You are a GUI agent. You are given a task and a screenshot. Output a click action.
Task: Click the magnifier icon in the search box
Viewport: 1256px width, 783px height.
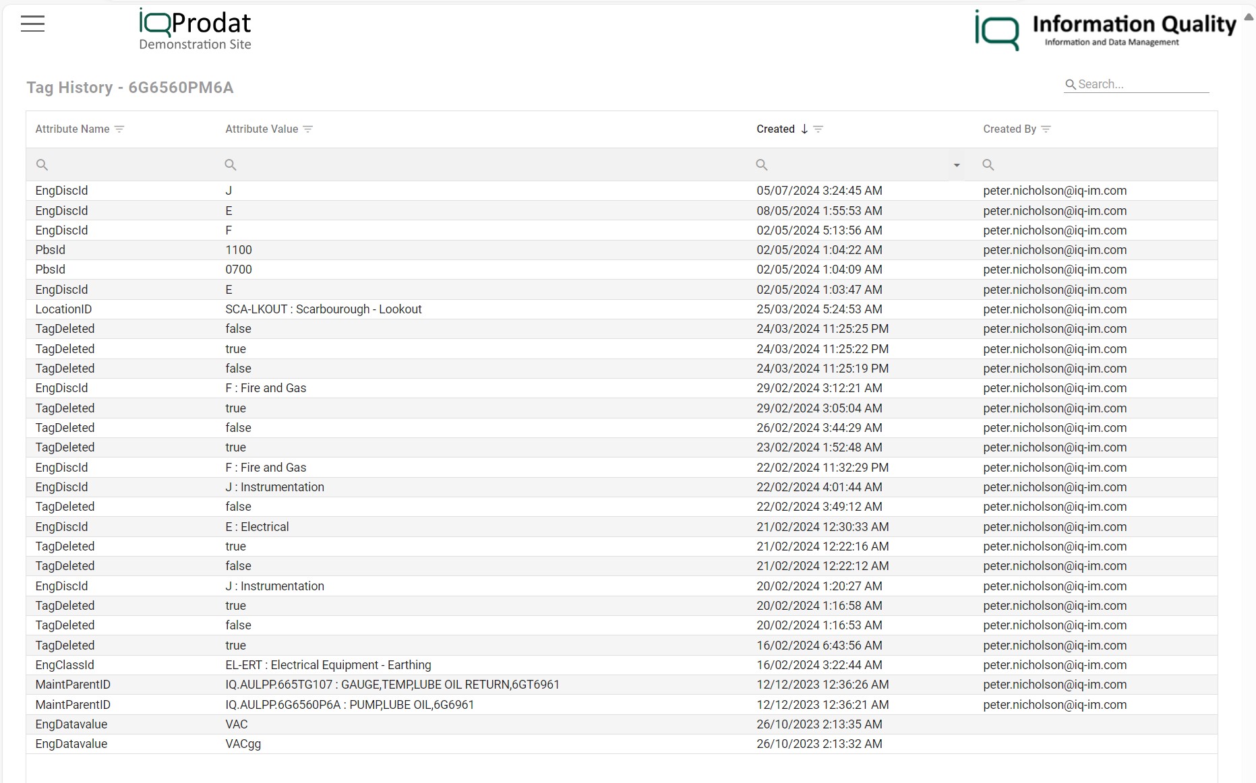point(1071,84)
